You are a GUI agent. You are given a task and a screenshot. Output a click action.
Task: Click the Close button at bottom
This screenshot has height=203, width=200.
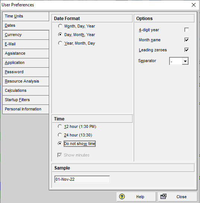pos(178,197)
